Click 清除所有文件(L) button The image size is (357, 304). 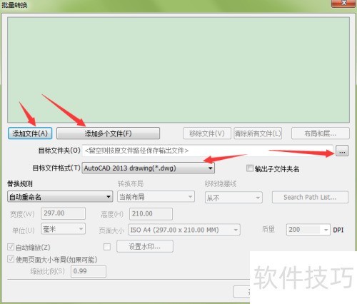click(258, 133)
